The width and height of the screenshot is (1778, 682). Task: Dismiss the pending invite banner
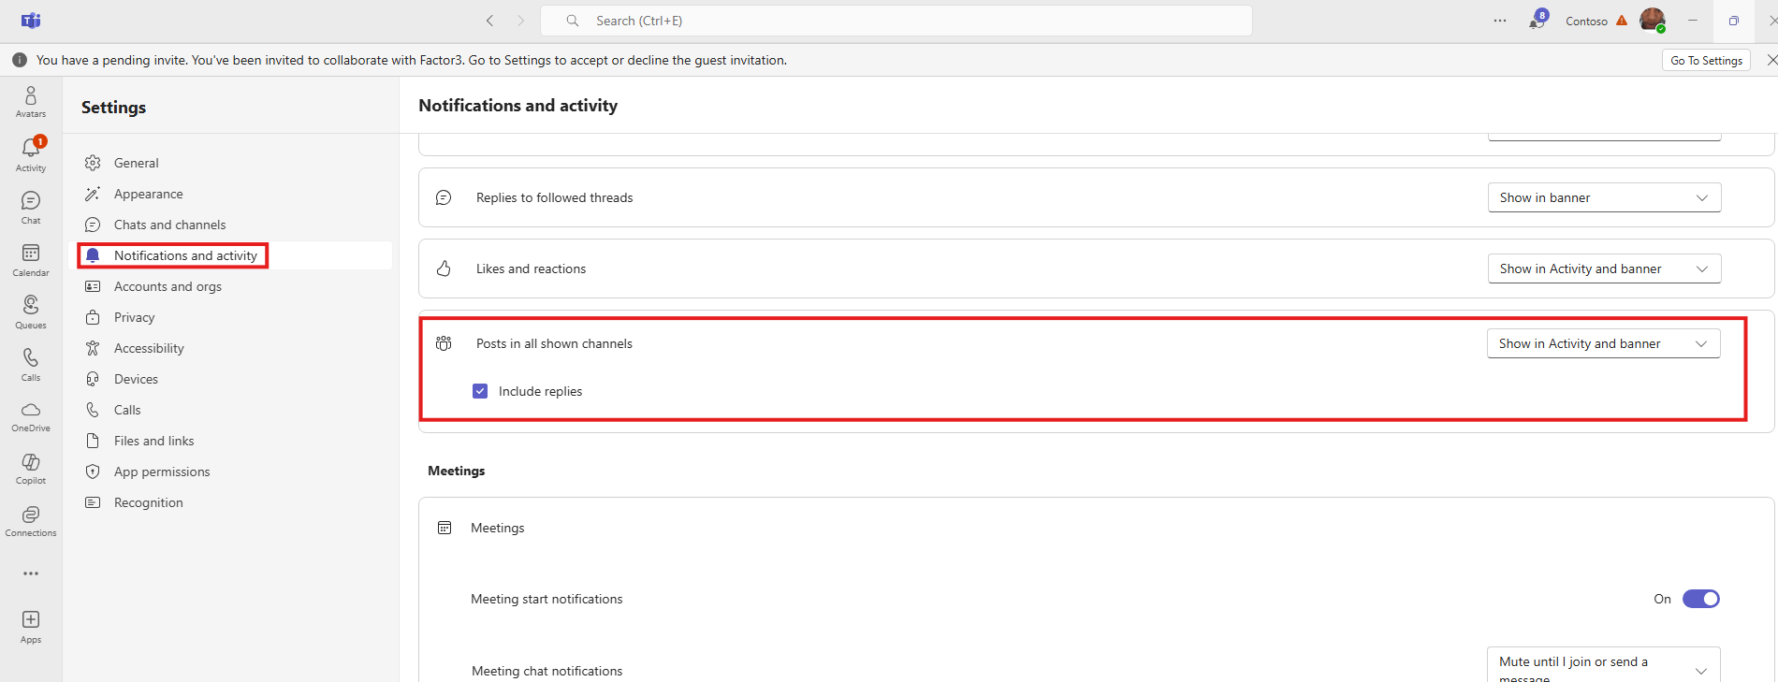(x=1771, y=60)
